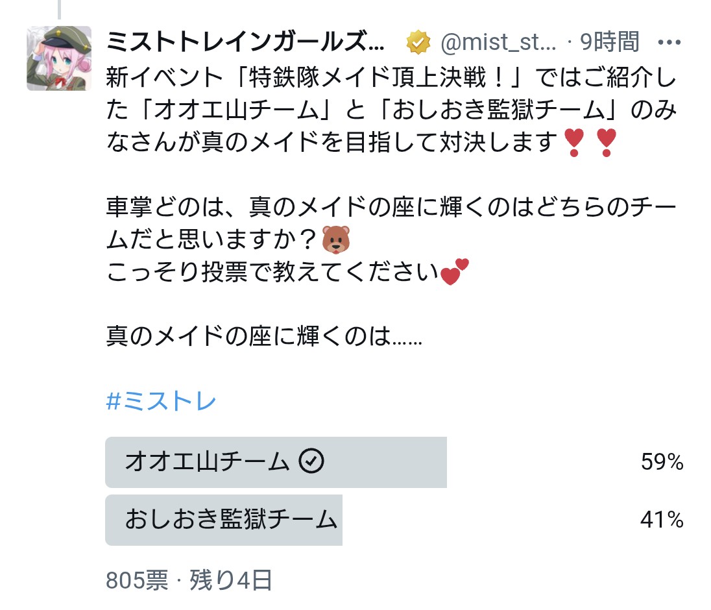
Task: Open the pink-haired avatar profile picture
Action: [x=59, y=58]
